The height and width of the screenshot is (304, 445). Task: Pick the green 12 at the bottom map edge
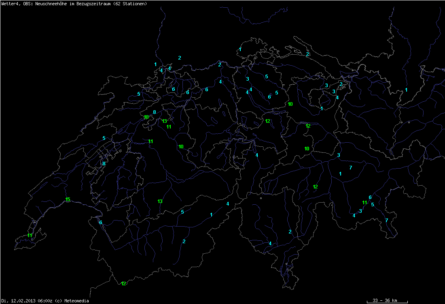123,284
